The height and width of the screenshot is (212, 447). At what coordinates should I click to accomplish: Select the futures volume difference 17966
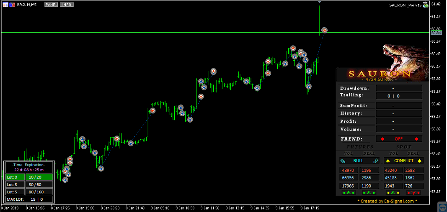(x=348, y=186)
